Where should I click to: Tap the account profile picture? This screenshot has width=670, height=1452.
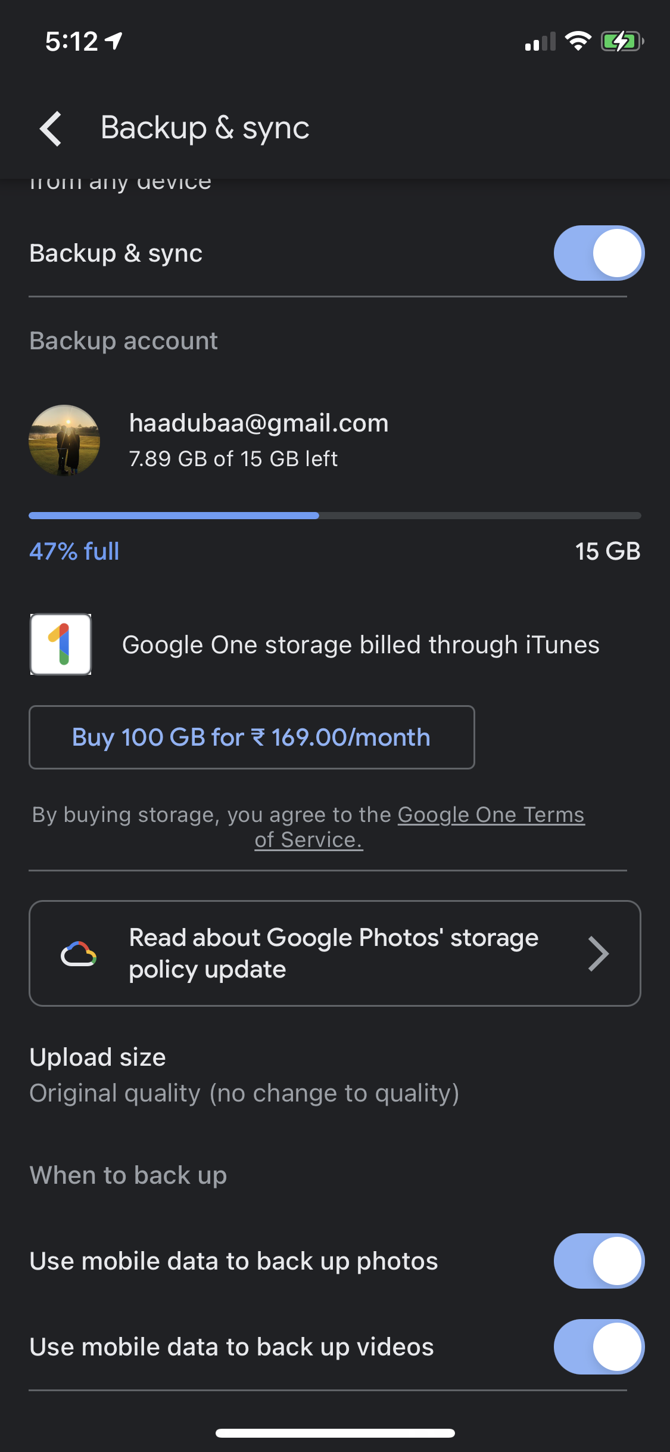click(64, 440)
